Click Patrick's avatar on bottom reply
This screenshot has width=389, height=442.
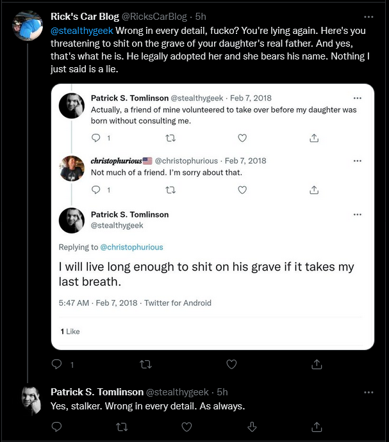coord(31,401)
